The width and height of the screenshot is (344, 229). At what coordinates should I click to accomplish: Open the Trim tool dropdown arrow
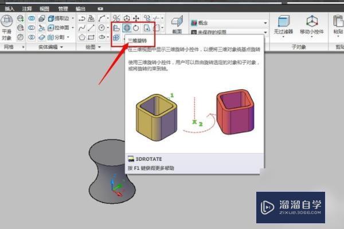[162, 18]
